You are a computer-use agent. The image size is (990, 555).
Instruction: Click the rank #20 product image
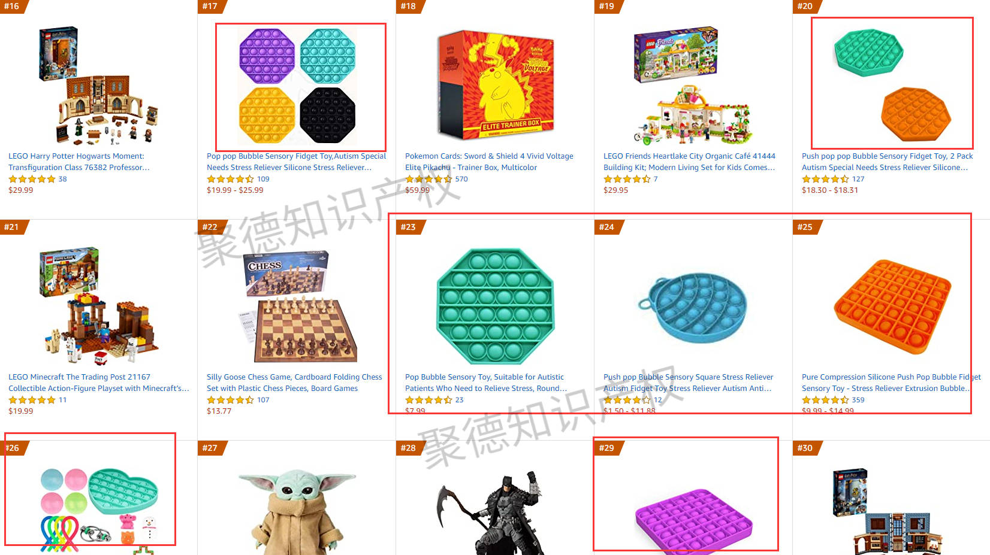coord(892,84)
